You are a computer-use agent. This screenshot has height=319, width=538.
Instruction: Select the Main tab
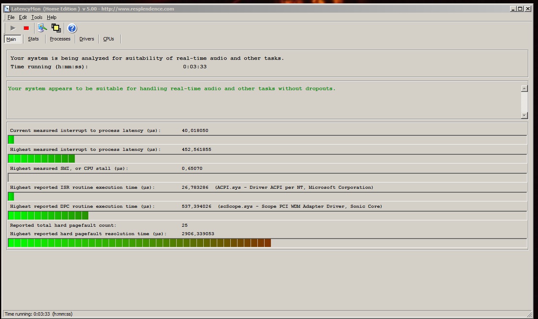pyautogui.click(x=12, y=39)
